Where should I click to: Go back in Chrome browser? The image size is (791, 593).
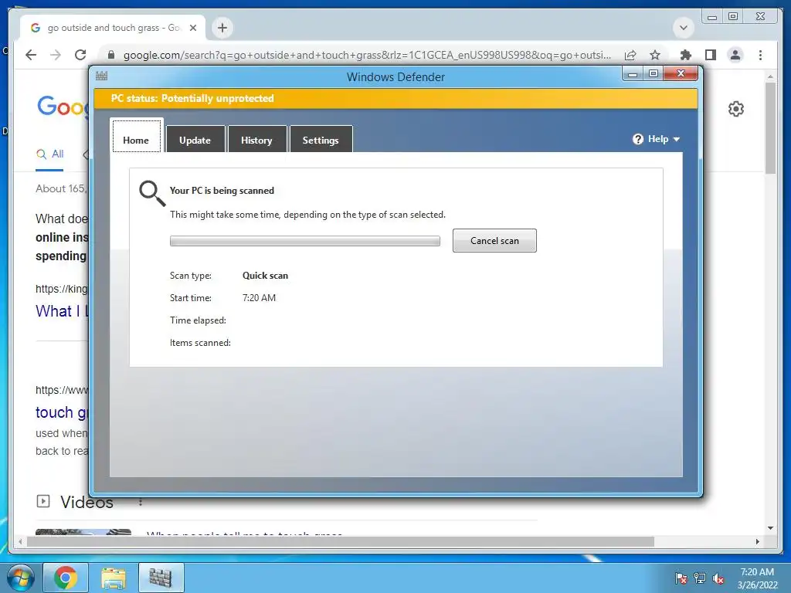[x=31, y=55]
